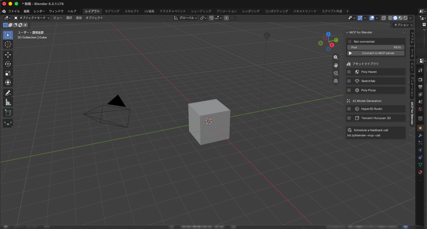Toggle snapping magnet button

[x=211, y=18]
